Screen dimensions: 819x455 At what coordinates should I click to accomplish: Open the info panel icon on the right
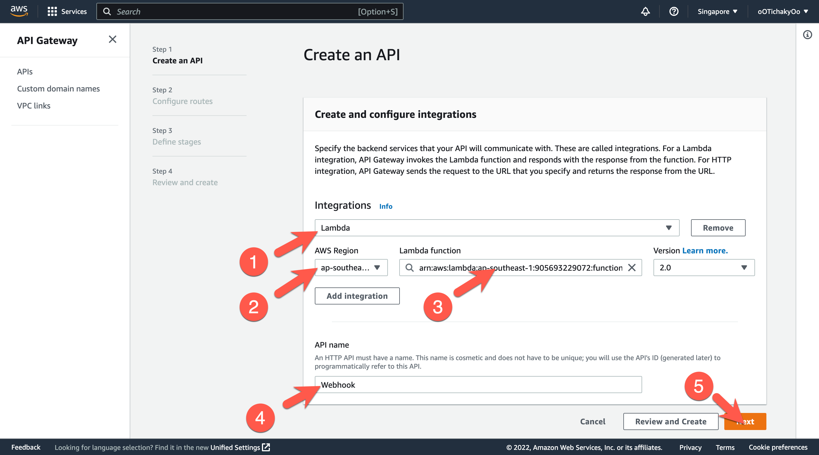(807, 35)
